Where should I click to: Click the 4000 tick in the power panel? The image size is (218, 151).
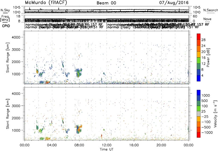(16, 37)
